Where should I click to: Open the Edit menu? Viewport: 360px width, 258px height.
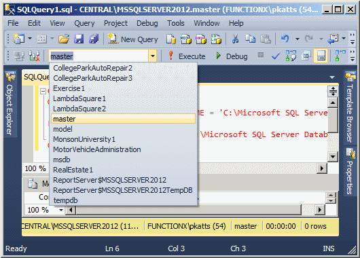pyautogui.click(x=34, y=23)
